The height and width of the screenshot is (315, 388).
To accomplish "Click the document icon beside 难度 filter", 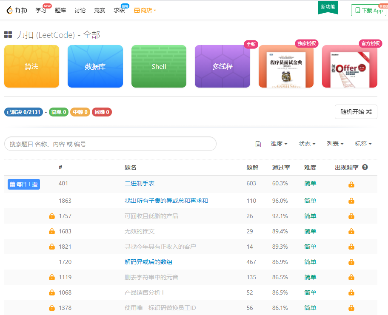I will 258,144.
